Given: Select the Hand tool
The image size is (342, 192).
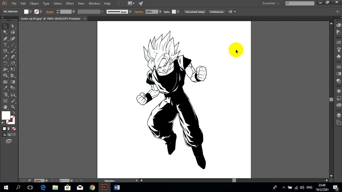Looking at the screenshot, I should [x=5, y=107].
